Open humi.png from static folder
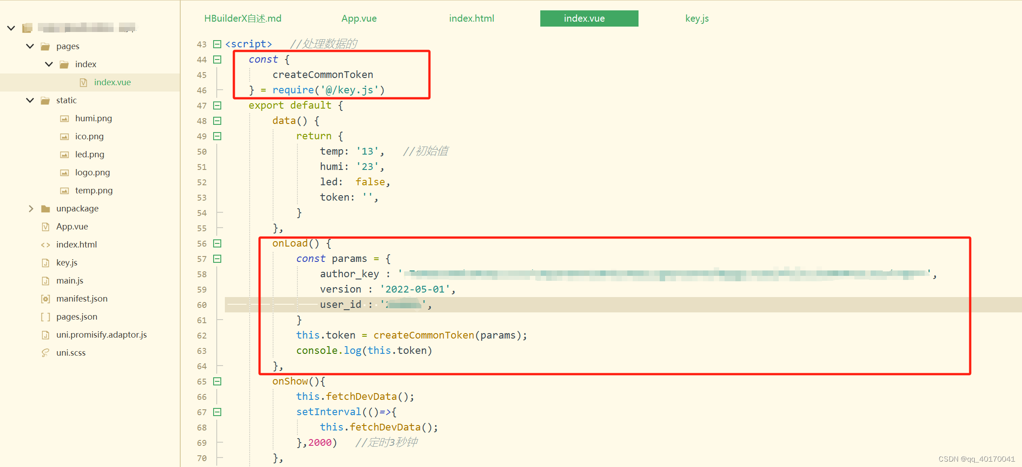Viewport: 1022px width, 467px height. point(93,119)
